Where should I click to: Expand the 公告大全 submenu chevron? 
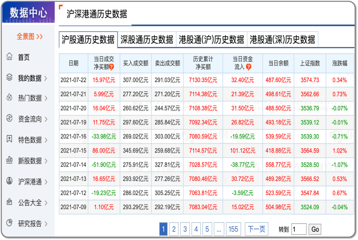click(46, 203)
